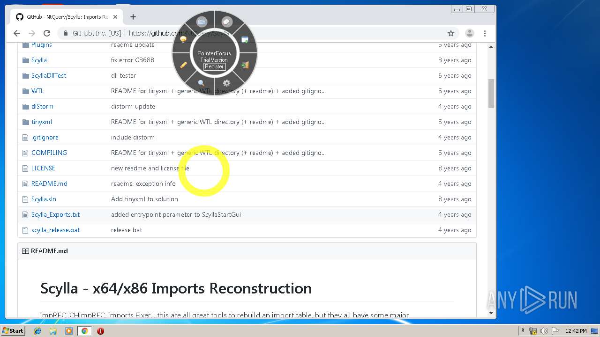The height and width of the screenshot is (337, 600).
Task: Open commit 'dll tester'
Action: click(123, 75)
